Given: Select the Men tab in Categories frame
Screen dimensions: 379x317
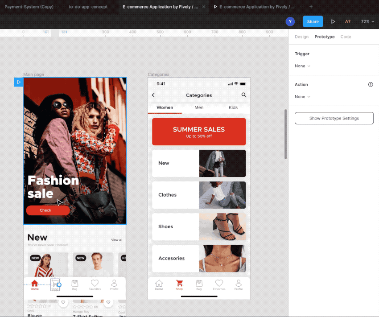Looking at the screenshot, I should [x=199, y=107].
